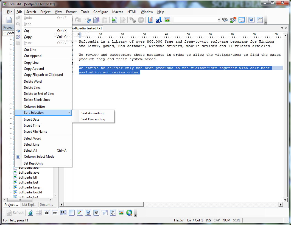This screenshot has width=291, height=225.
Task: Choose Sort Ascending from submenu
Action: [x=93, y=113]
